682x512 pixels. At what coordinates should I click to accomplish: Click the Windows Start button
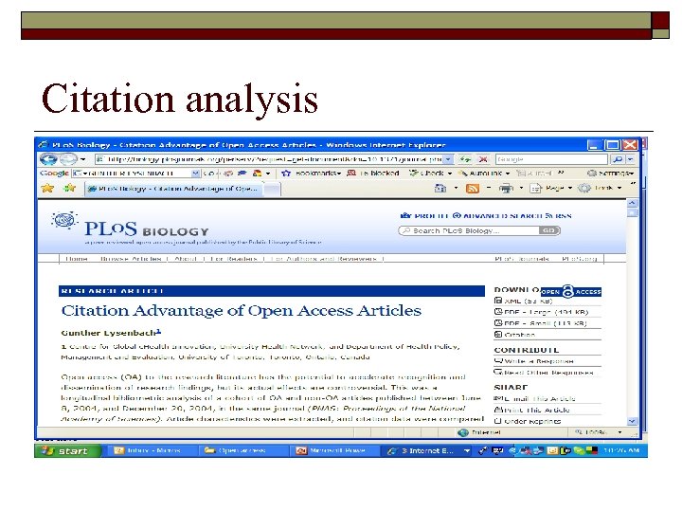68,450
